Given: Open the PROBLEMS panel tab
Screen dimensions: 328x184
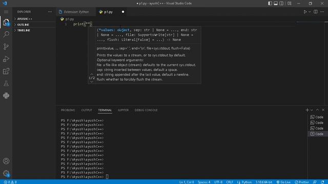Looking at the screenshot, I should (x=68, y=110).
